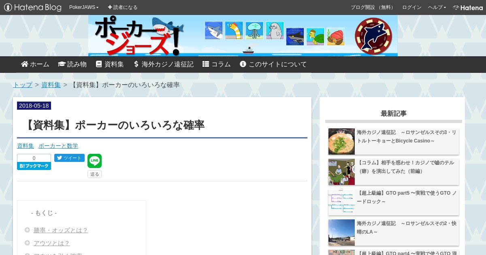The height and width of the screenshot is (255, 486).
Task: Open article ロサンゼルスその2・快晴のLA
Action: [407, 228]
